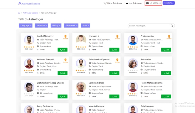Open wallet balance US $ 9051.15
195x113 pixels.
(153, 3)
